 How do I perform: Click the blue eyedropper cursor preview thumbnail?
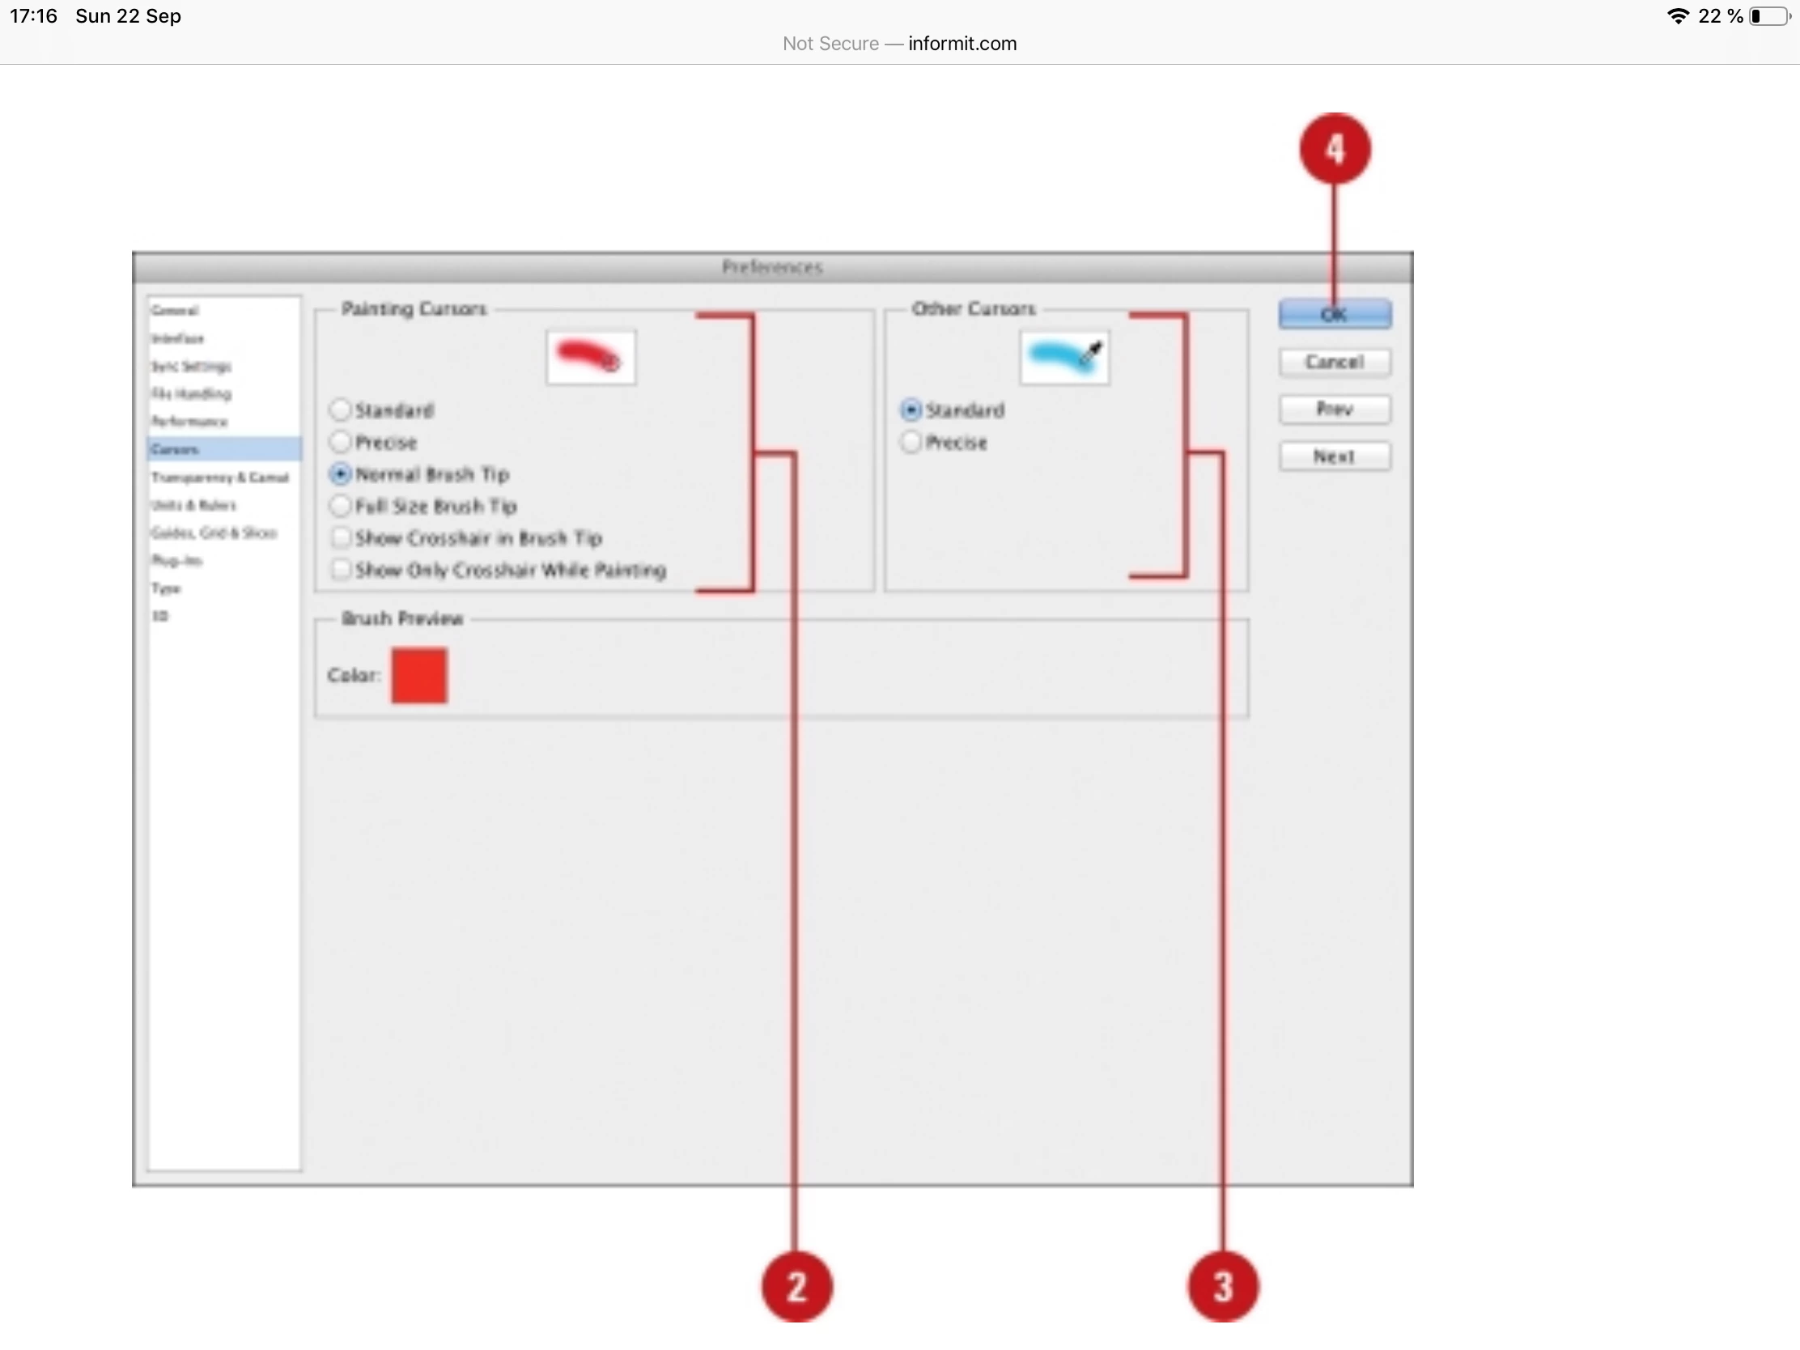(1063, 356)
